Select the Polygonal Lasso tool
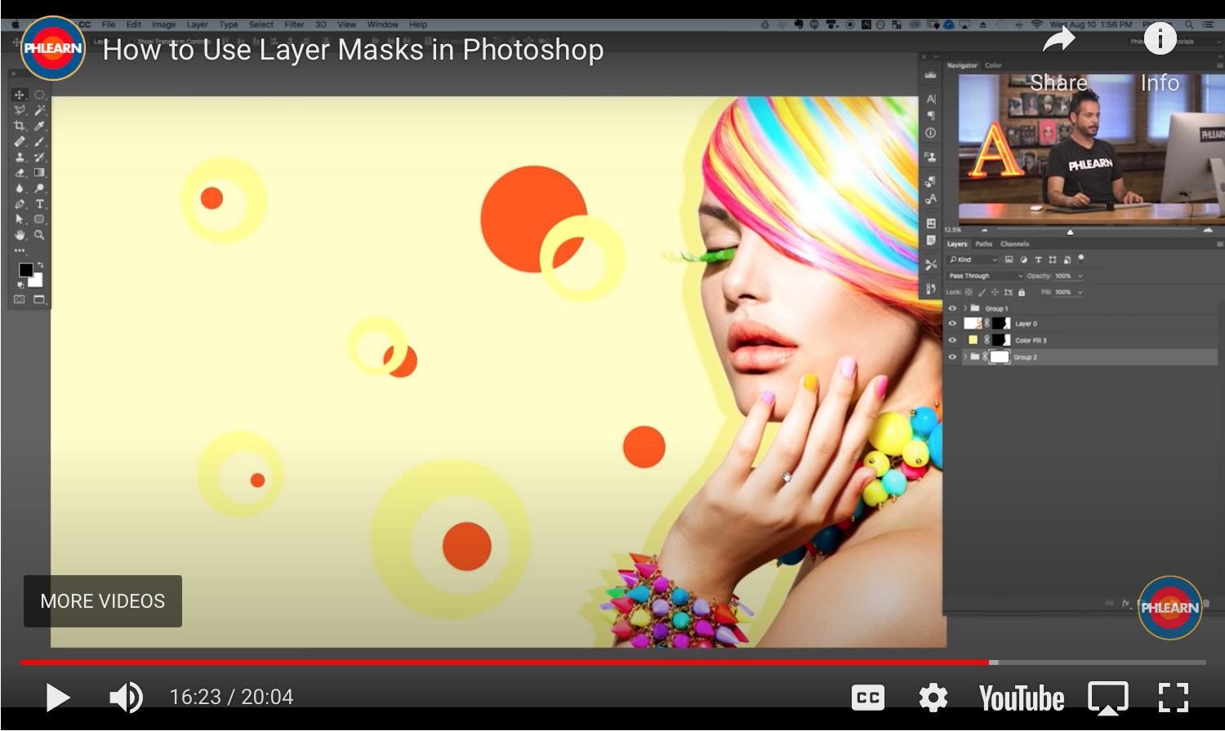The height and width of the screenshot is (731, 1225). point(20,110)
